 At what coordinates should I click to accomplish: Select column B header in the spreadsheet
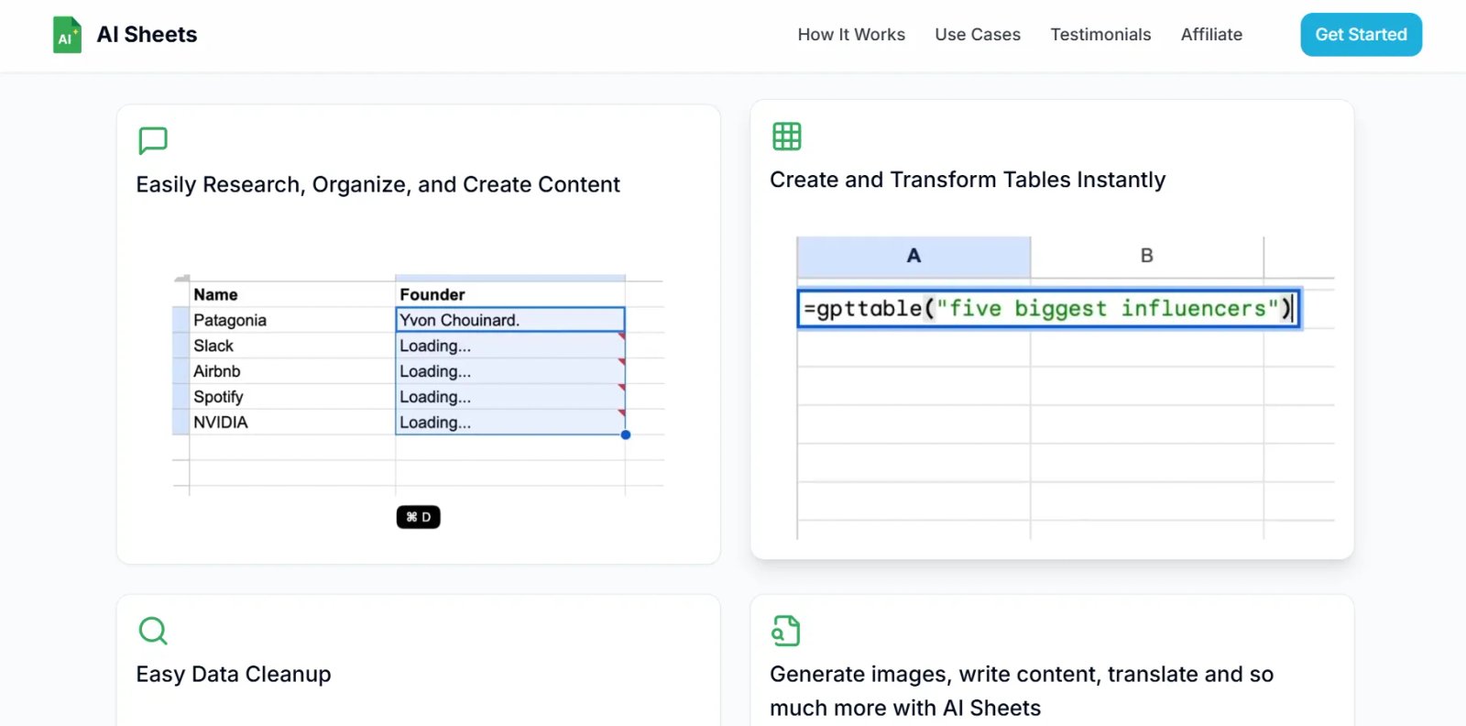(x=1146, y=256)
